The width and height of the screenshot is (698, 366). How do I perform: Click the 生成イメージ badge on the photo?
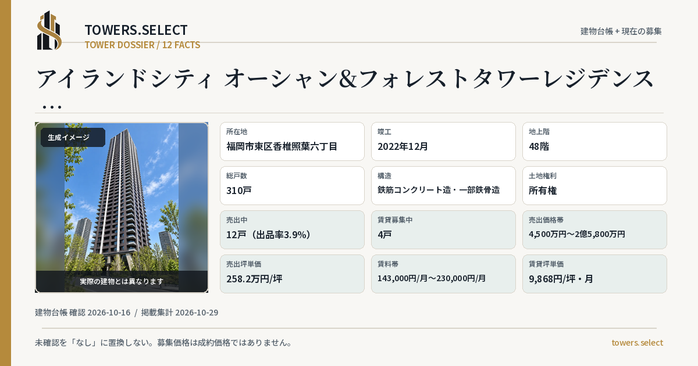(73, 138)
